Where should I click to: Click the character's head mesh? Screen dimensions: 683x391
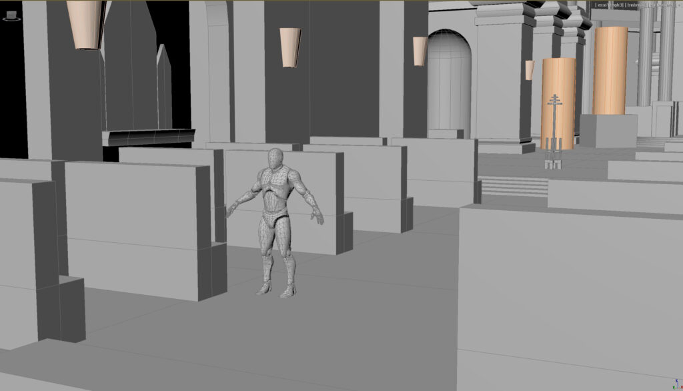pos(273,157)
